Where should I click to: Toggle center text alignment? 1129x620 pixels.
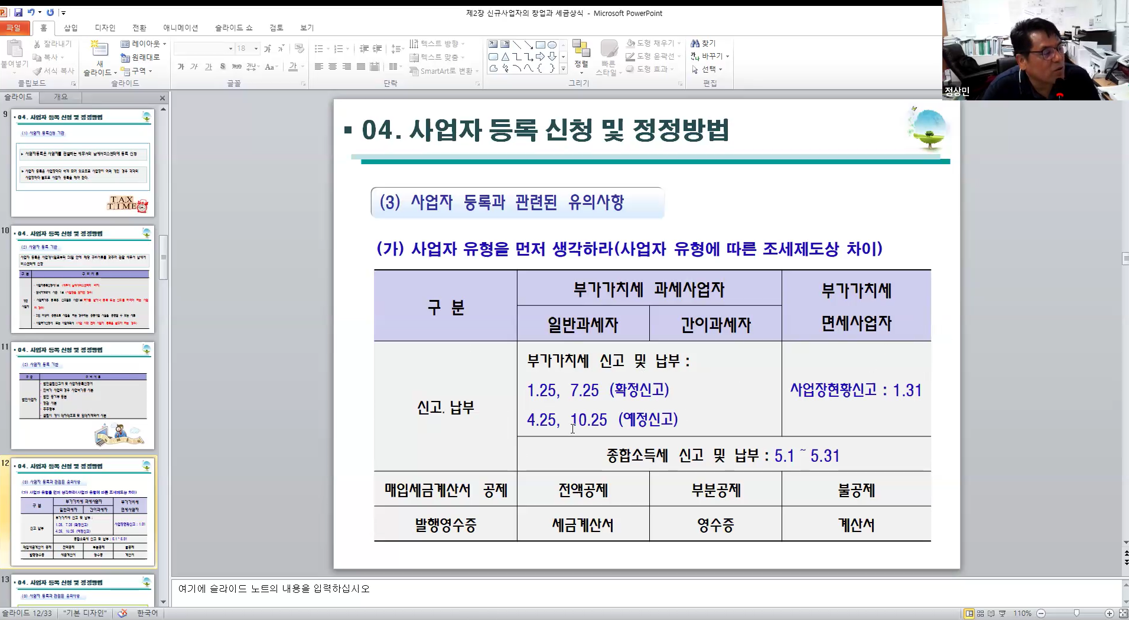[x=333, y=67]
